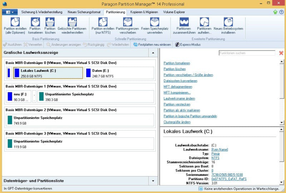
Task: Select the neu (F:) partition block
Action: [x=19, y=96]
